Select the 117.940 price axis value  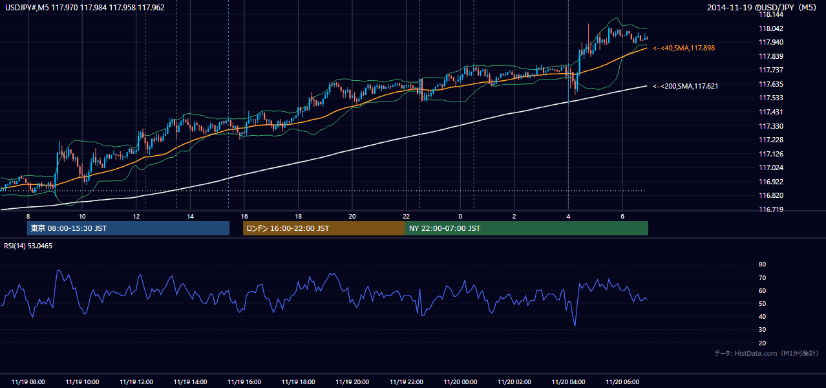pyautogui.click(x=770, y=42)
